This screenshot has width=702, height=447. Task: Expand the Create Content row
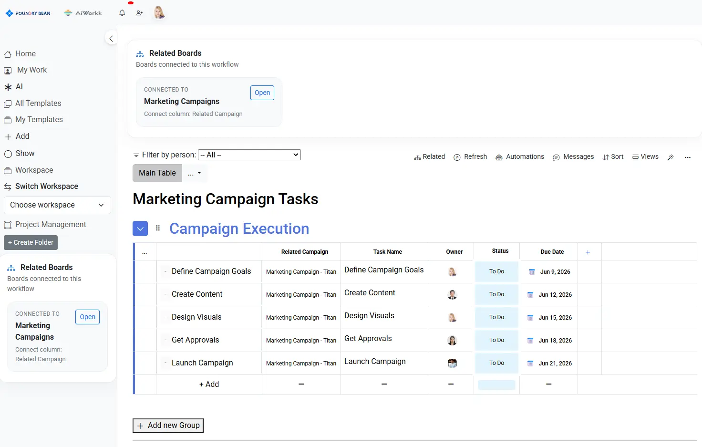[165, 294]
